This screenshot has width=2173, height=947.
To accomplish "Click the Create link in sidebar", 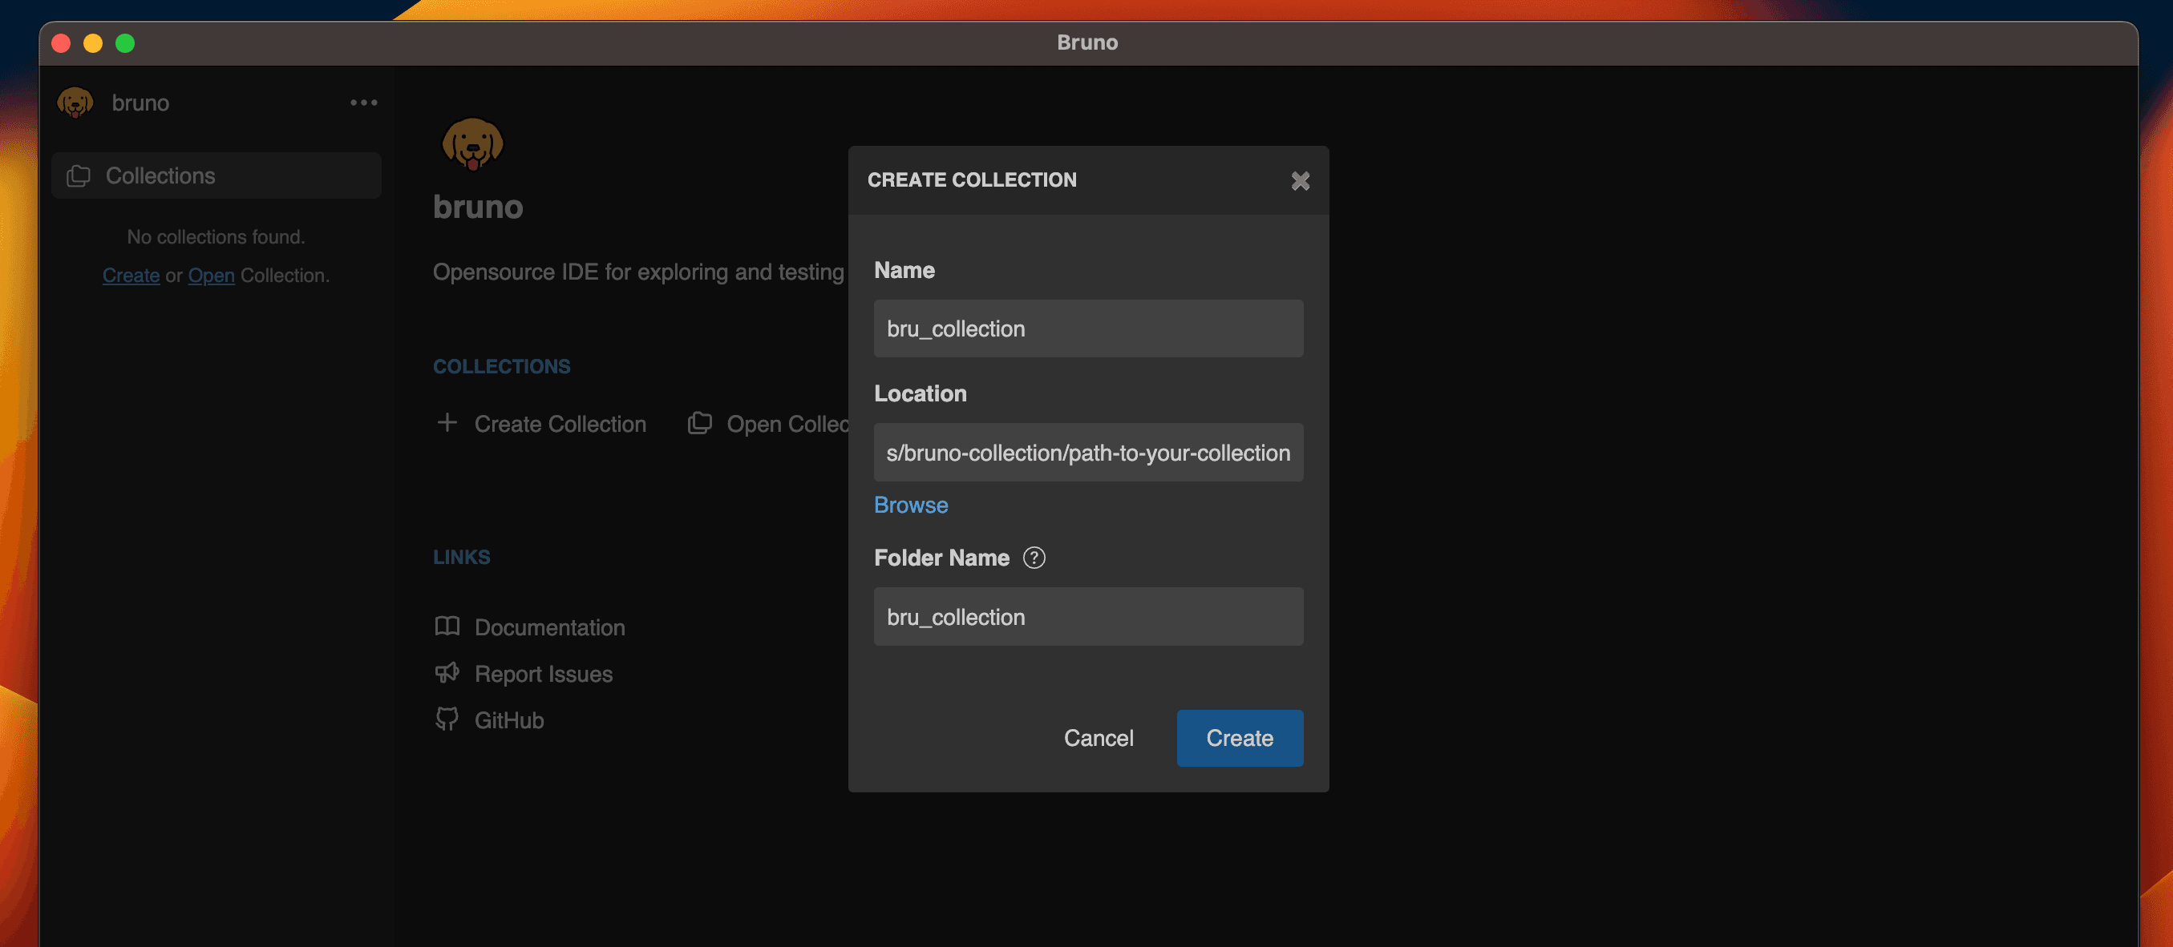I will coord(130,274).
